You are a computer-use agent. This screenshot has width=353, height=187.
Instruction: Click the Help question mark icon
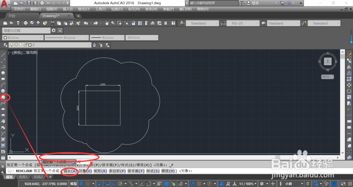173,23
